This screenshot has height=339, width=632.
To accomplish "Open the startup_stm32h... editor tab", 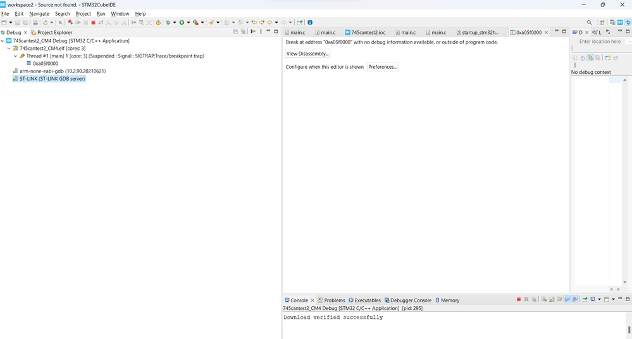I will tap(477, 32).
